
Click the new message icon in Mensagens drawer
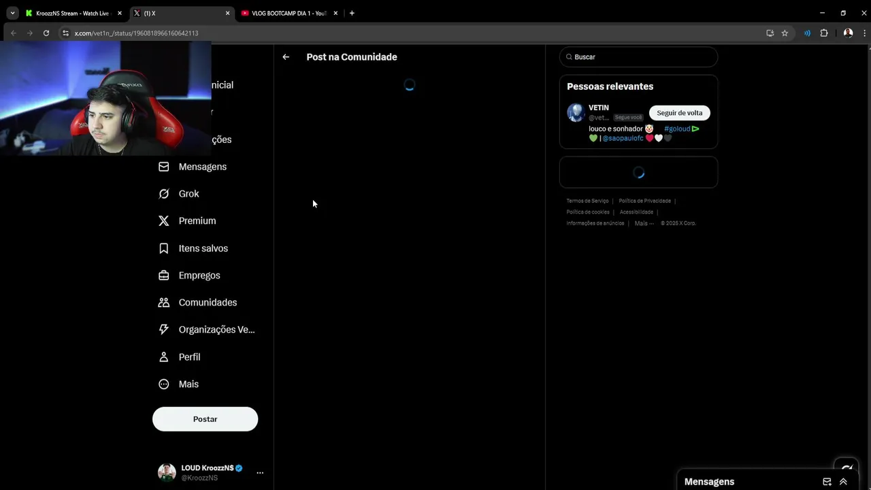coord(827,482)
